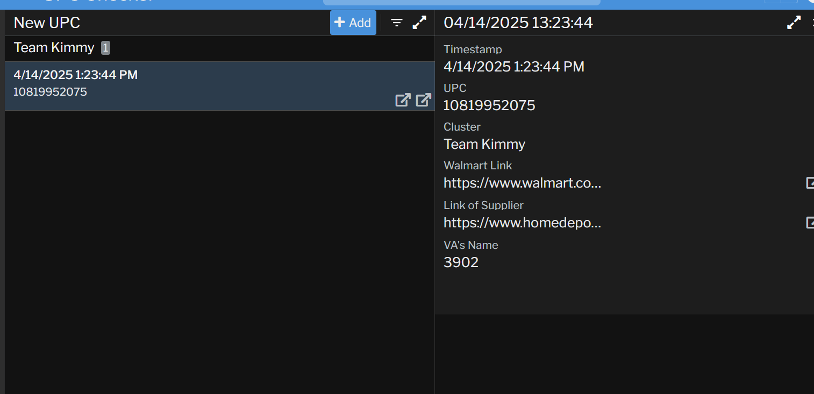
Task: Click the Cluster value Team Kimmy
Action: click(x=484, y=144)
